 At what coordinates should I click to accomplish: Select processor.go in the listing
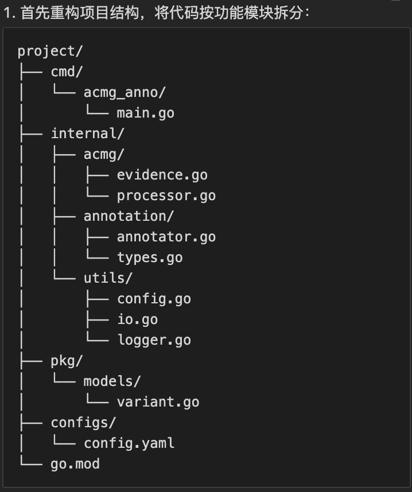pos(166,196)
